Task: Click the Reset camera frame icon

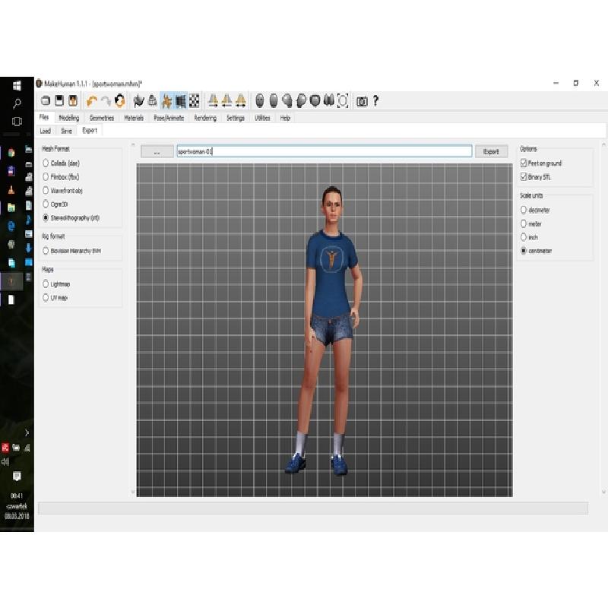Action: point(343,101)
